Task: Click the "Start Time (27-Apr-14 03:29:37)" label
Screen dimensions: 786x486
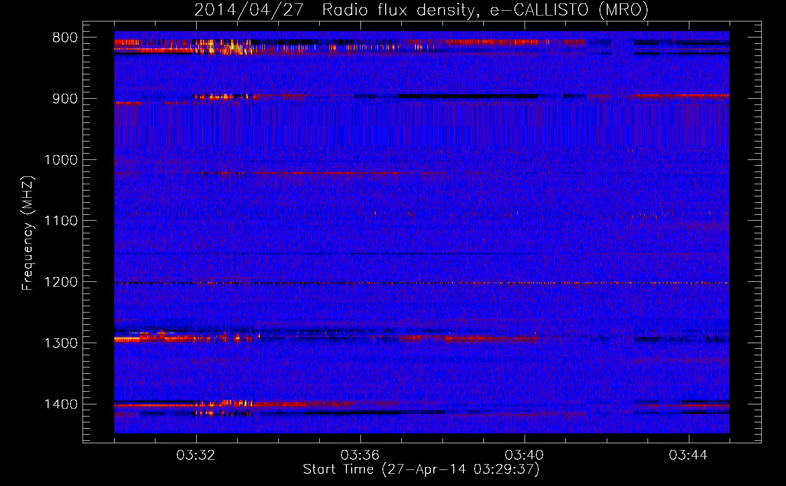Action: point(421,469)
